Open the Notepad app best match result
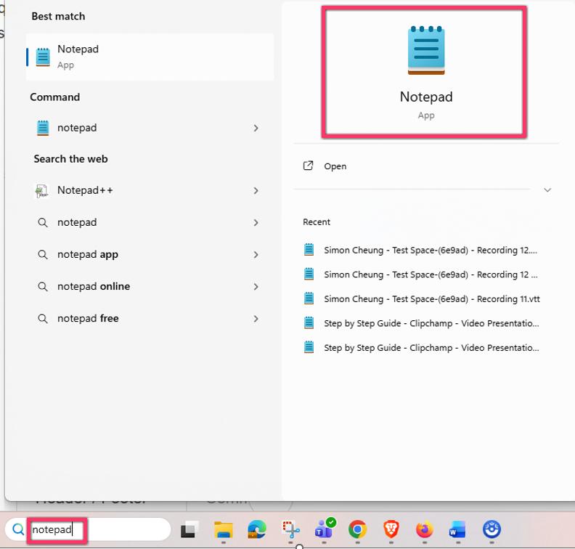 pyautogui.click(x=150, y=57)
